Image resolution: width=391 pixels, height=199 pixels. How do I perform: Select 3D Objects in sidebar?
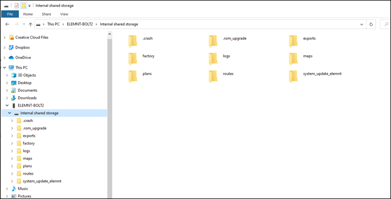[x=27, y=75]
